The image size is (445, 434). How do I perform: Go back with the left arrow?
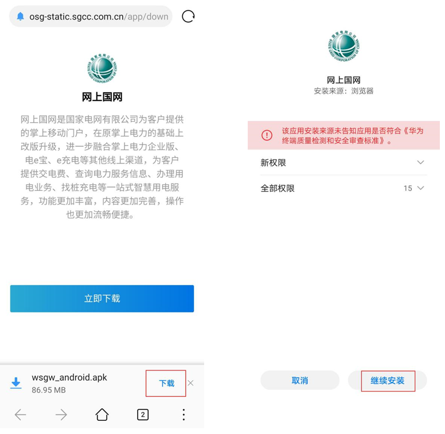pos(21,415)
